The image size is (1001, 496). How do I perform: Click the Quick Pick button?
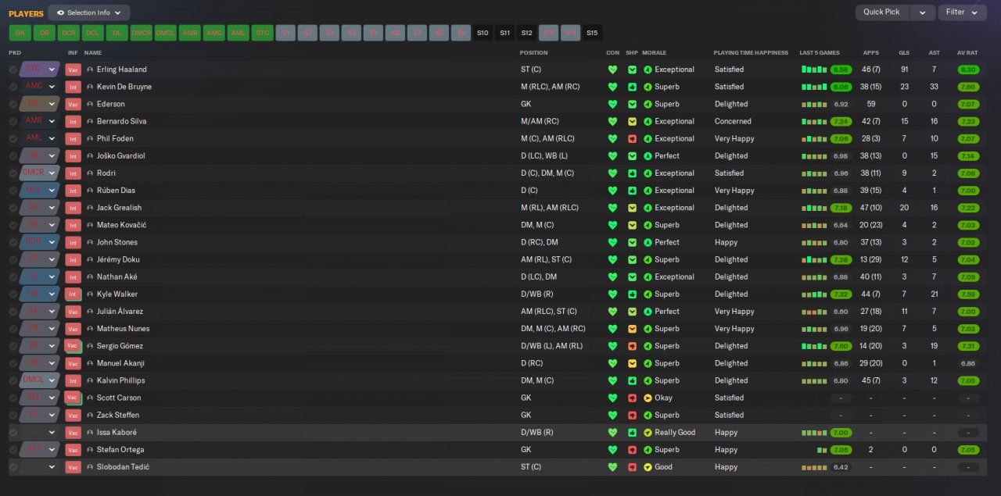[x=884, y=12]
